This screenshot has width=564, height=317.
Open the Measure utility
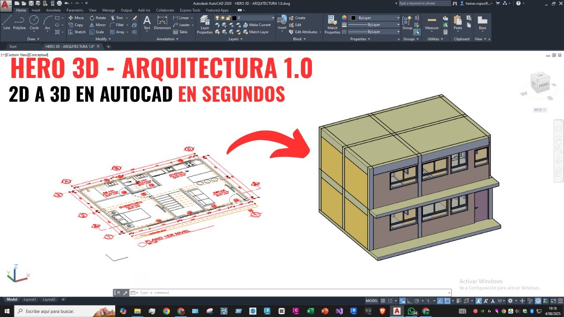pos(432,23)
